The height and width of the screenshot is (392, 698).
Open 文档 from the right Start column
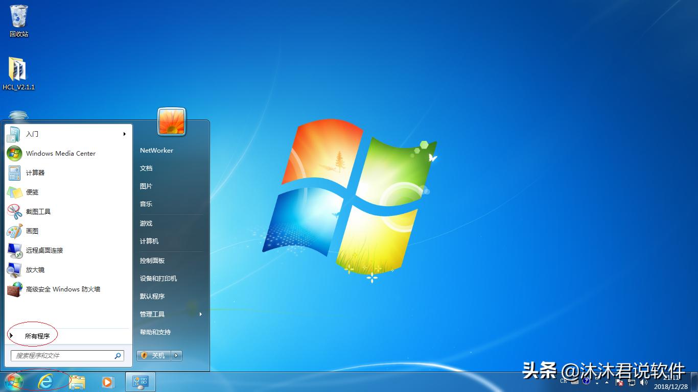click(146, 168)
